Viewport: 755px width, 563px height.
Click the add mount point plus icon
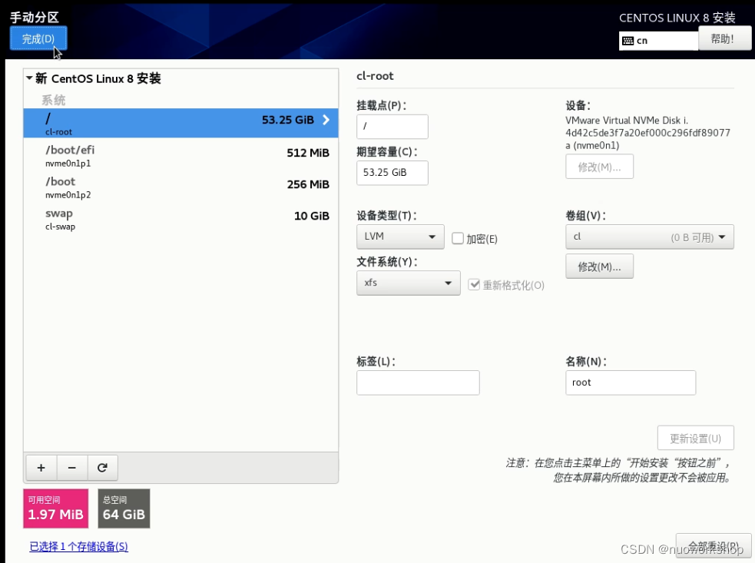click(41, 468)
